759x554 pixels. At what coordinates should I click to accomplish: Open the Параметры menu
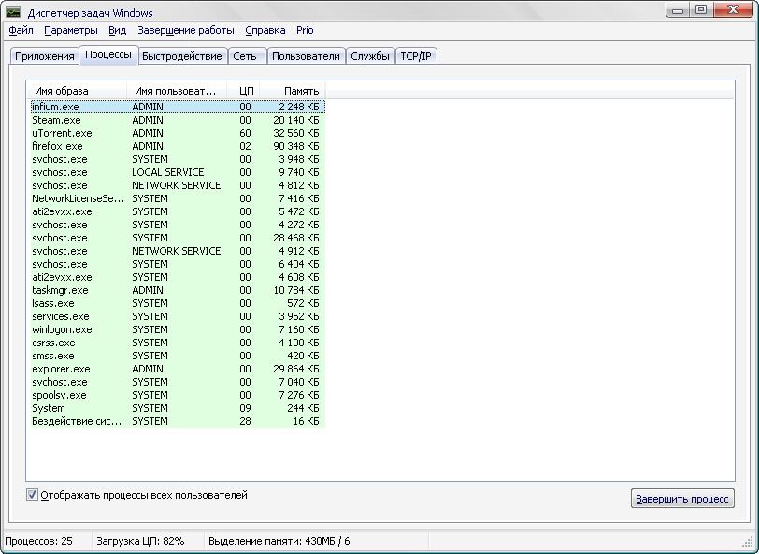click(71, 30)
